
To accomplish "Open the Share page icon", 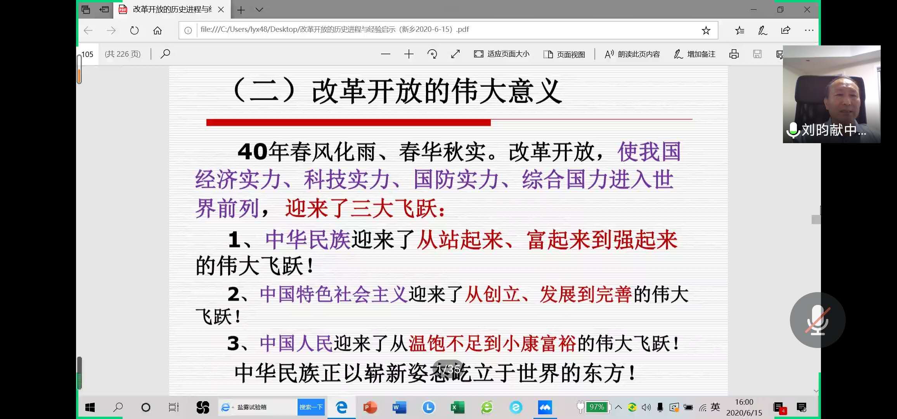I will 786,30.
